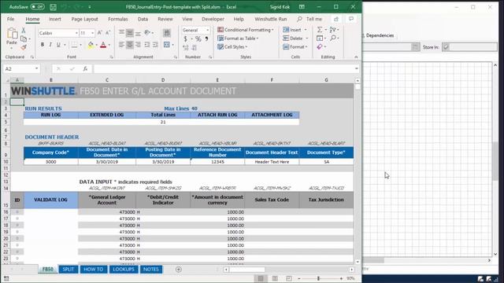The width and height of the screenshot is (504, 283).
Task: Open the borders dropdown
Action: tap(80, 45)
